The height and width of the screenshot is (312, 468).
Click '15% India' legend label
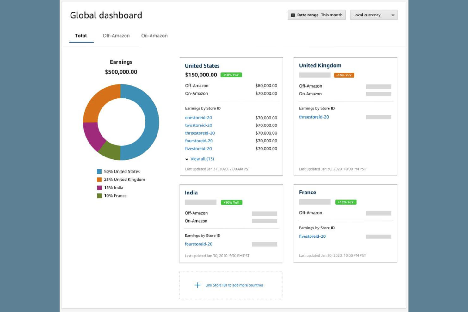pyautogui.click(x=114, y=188)
